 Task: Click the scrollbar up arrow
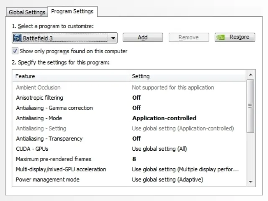coord(250,75)
